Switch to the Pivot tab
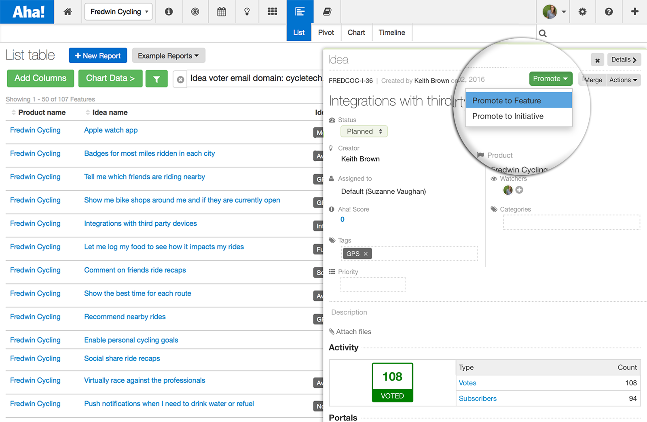The image size is (647, 422). point(326,32)
